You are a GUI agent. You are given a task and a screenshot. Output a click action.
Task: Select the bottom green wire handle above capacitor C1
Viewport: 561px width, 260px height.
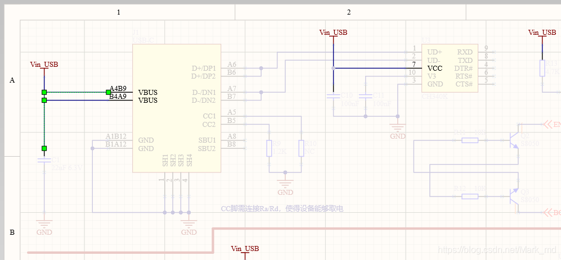click(x=44, y=148)
